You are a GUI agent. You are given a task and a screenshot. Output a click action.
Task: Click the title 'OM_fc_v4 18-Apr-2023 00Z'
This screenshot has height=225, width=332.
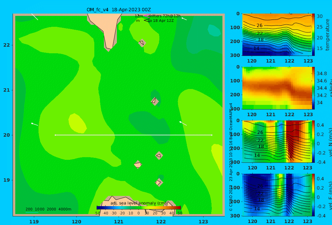[x=119, y=10]
